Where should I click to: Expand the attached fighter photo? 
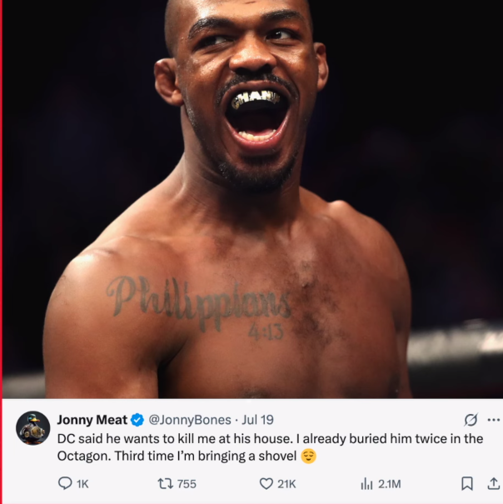tap(252, 199)
